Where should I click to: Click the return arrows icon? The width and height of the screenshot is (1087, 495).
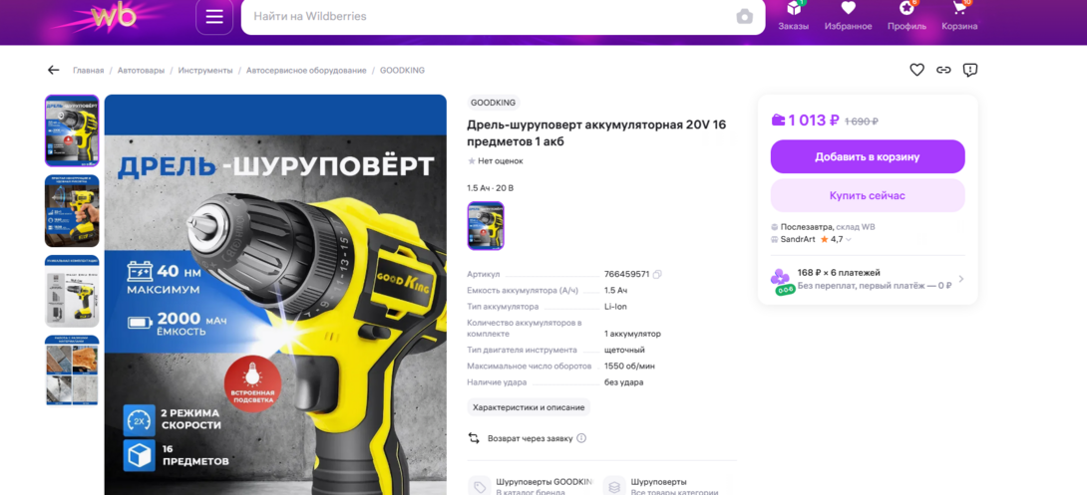click(474, 438)
